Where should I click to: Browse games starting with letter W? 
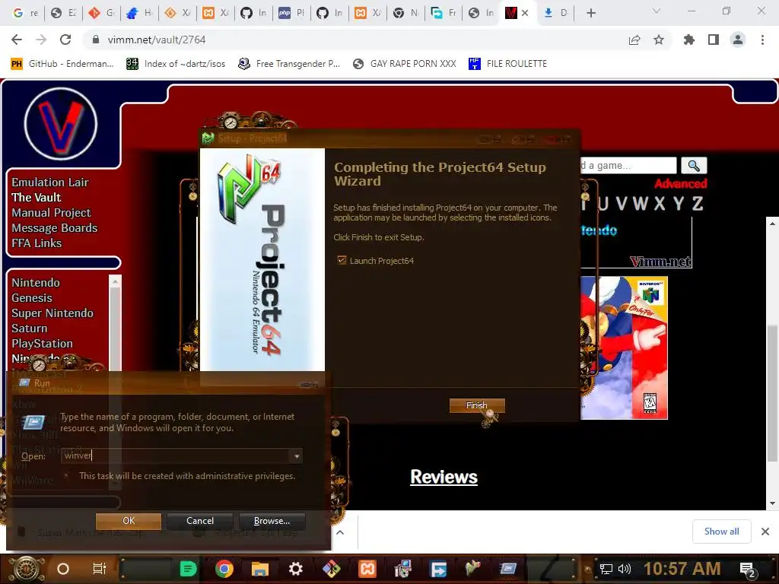coord(640,204)
